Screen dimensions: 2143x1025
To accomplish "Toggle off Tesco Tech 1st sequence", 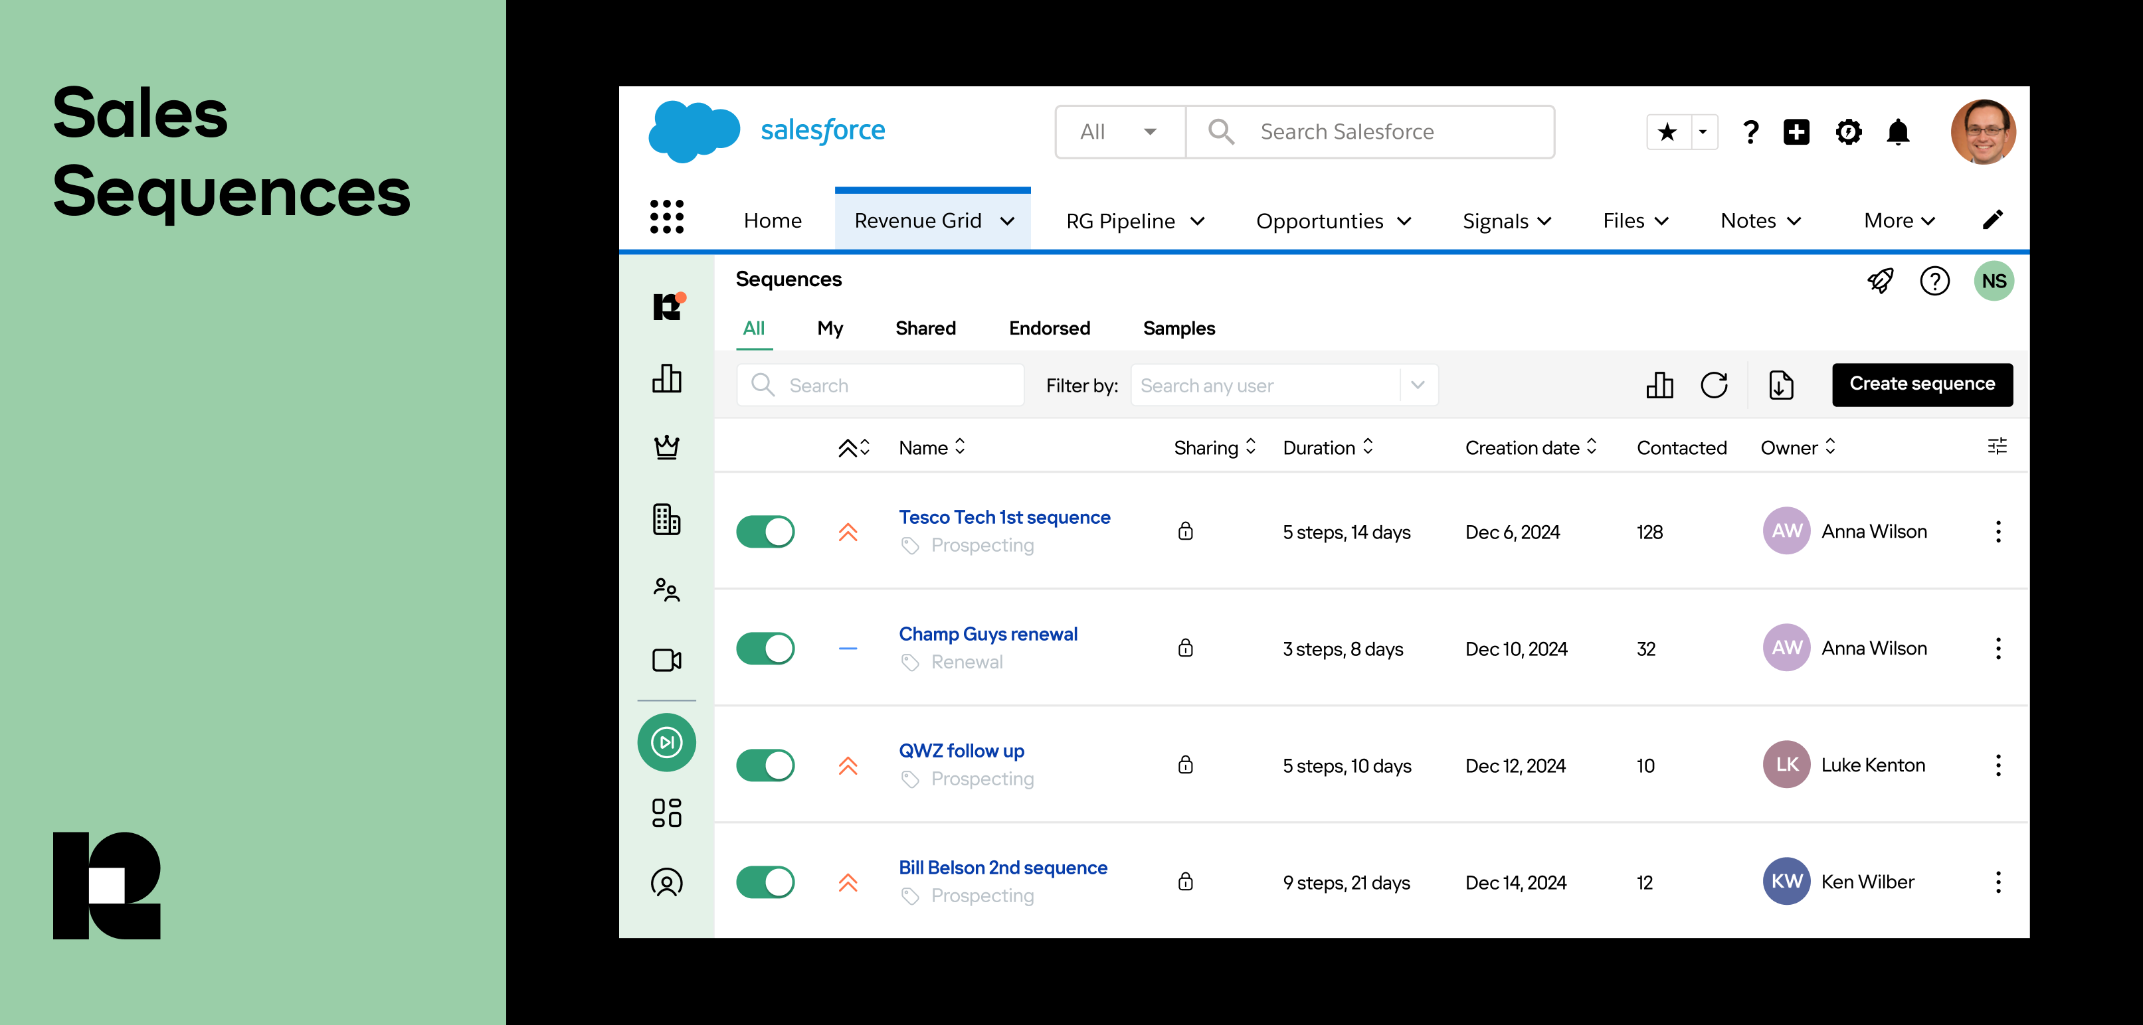I will (x=765, y=532).
